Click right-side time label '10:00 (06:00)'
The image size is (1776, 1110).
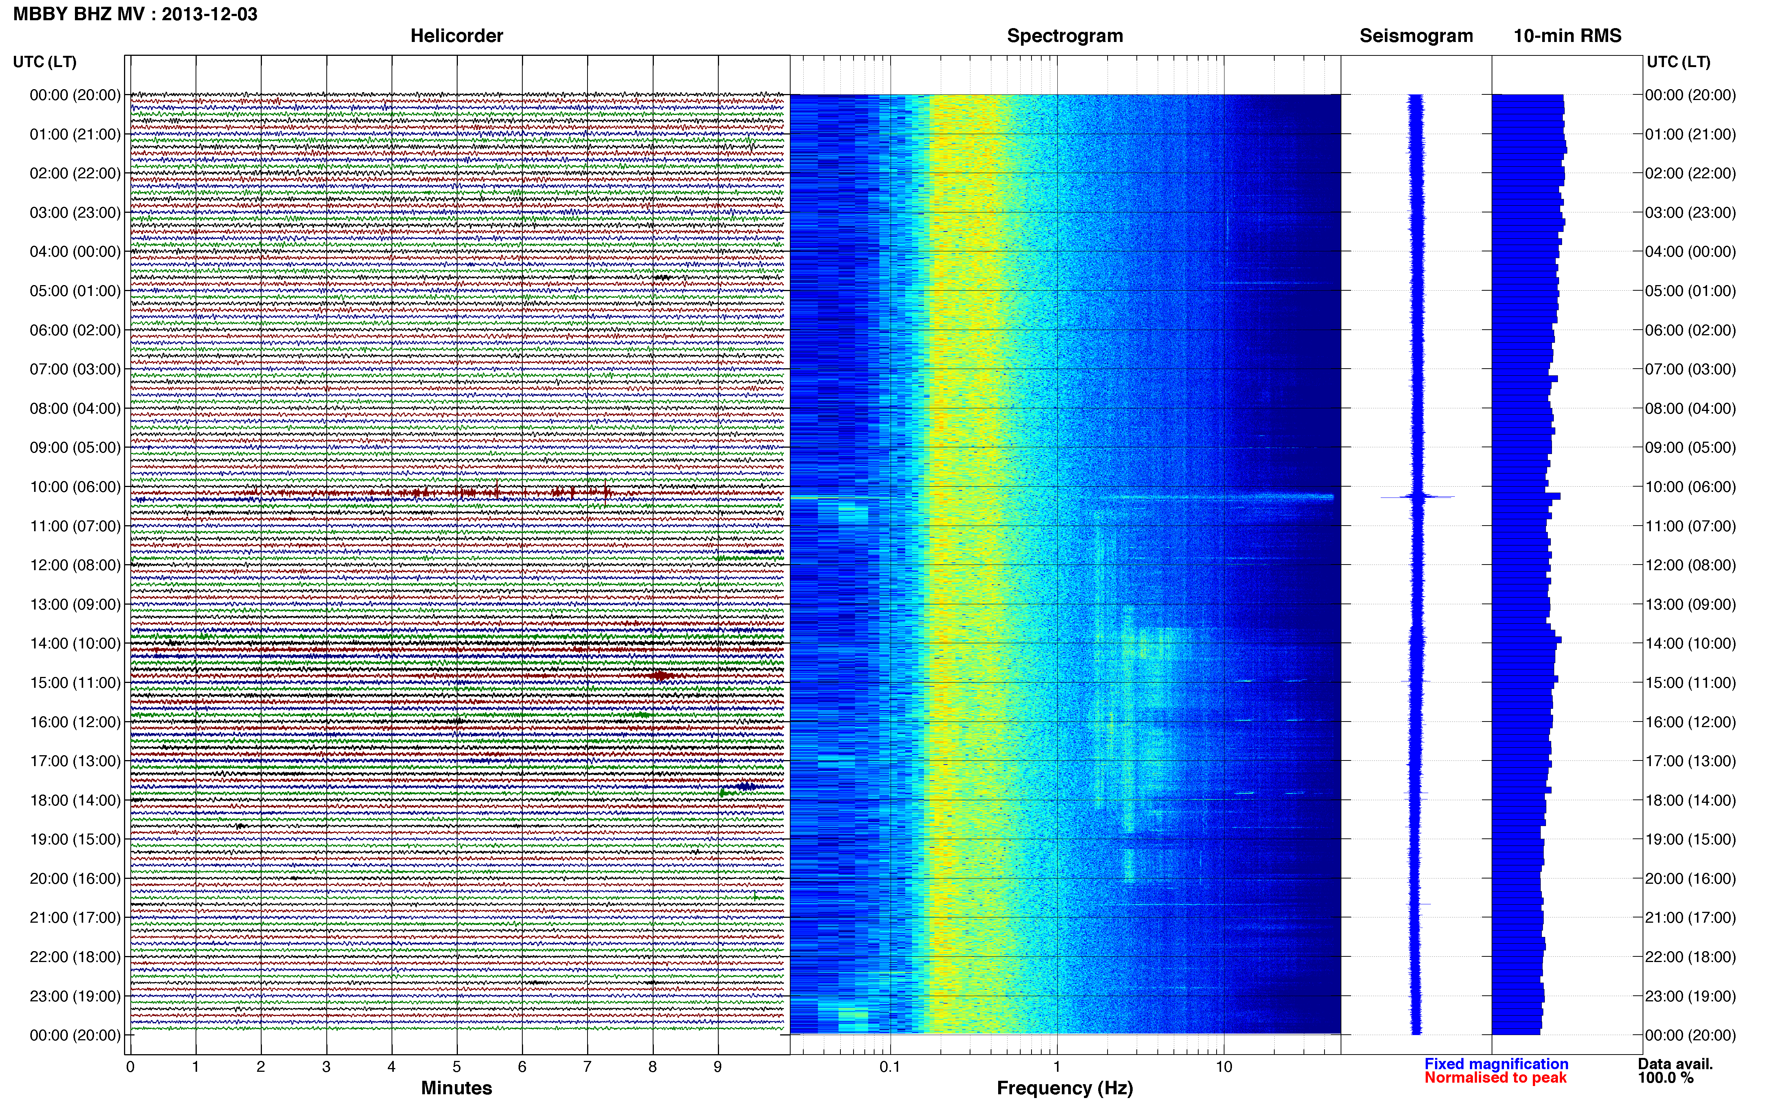(x=1690, y=487)
